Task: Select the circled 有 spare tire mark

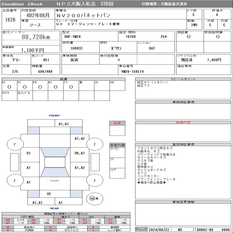Action: [92, 198]
